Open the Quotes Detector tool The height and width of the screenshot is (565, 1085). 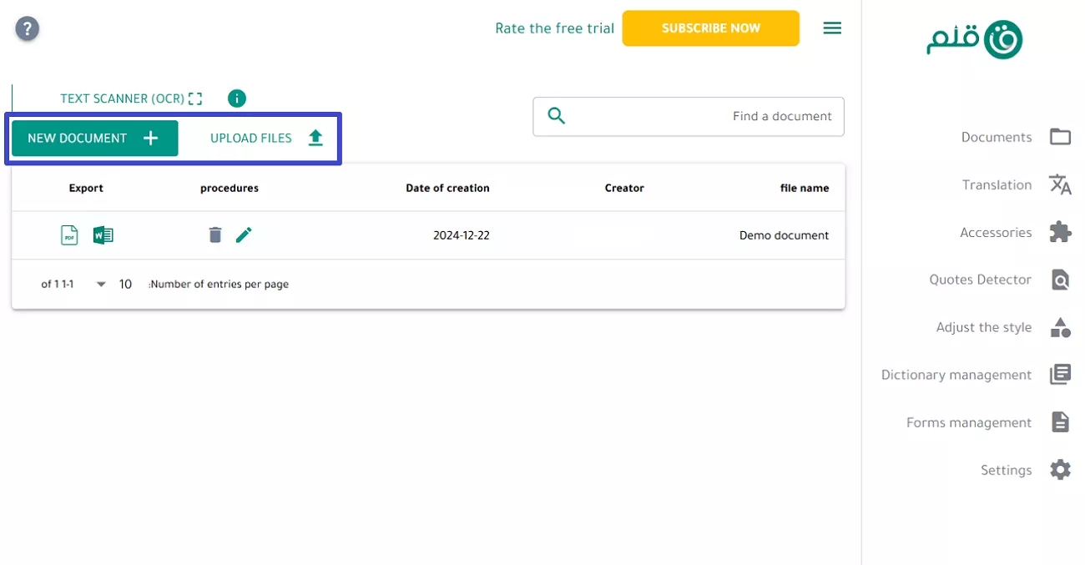point(981,280)
